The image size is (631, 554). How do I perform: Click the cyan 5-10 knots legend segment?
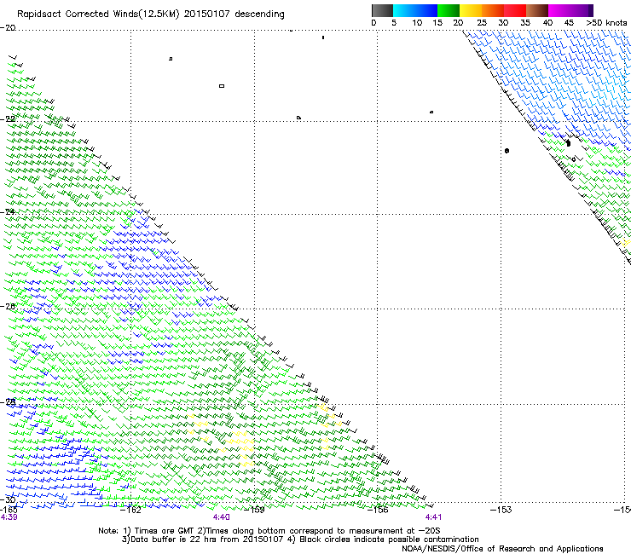[404, 10]
